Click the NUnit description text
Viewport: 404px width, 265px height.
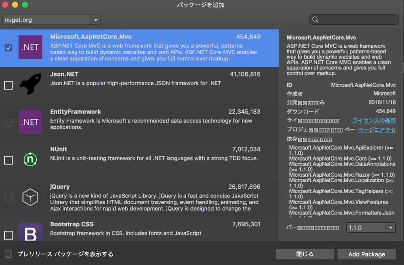[x=154, y=158]
